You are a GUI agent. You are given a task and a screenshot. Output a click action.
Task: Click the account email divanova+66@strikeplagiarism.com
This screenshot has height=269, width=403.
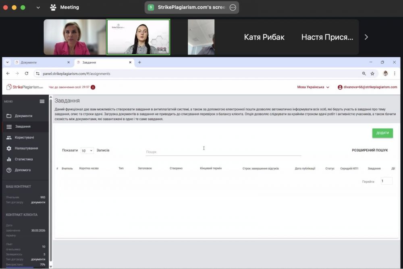click(x=370, y=87)
